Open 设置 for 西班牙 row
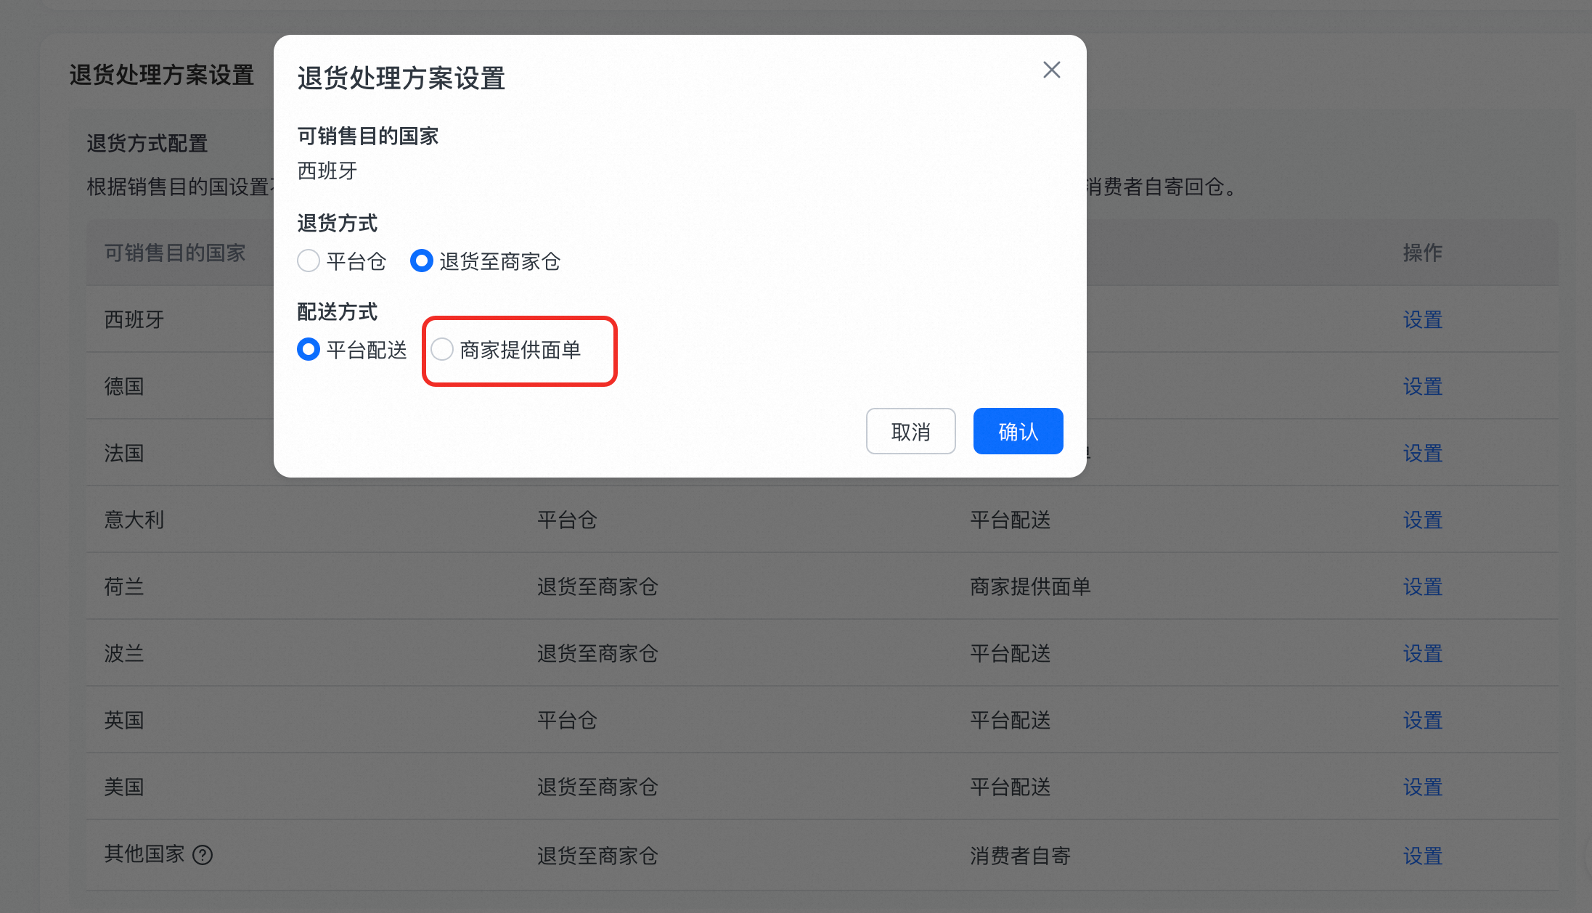Viewport: 1592px width, 913px height. (1422, 319)
